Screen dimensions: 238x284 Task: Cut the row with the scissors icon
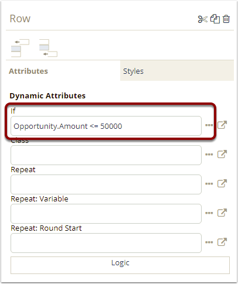[202, 19]
